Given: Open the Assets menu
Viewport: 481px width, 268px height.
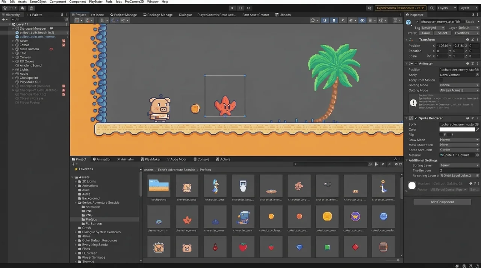Looking at the screenshot, I should click(22, 2).
